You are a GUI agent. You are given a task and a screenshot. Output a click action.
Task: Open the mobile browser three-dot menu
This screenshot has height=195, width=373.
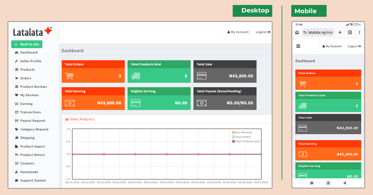coord(360,32)
